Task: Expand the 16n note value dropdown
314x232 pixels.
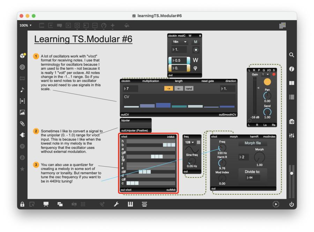Action: click(x=179, y=42)
